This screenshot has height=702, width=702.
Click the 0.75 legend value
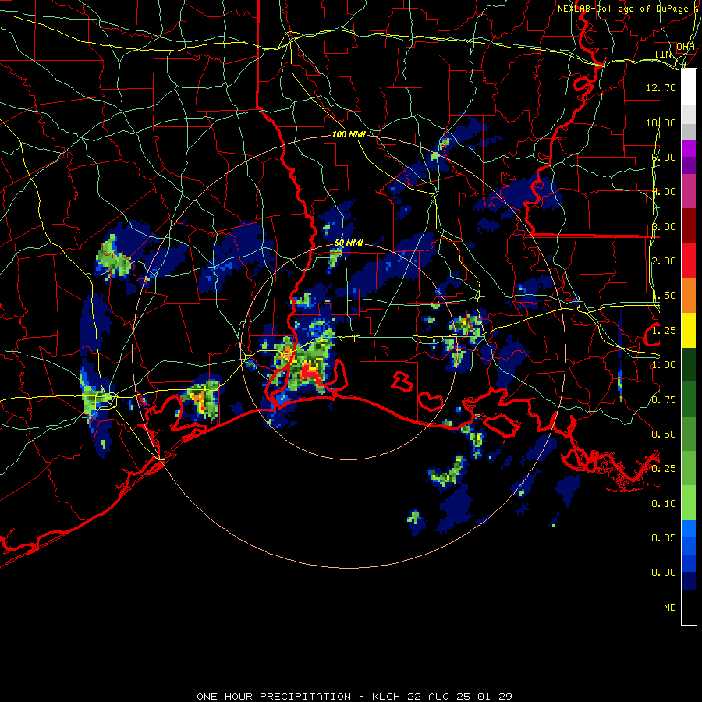pyautogui.click(x=664, y=400)
